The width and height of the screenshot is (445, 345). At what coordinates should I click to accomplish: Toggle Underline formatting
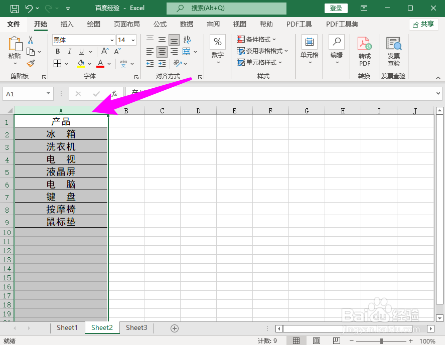click(x=81, y=51)
